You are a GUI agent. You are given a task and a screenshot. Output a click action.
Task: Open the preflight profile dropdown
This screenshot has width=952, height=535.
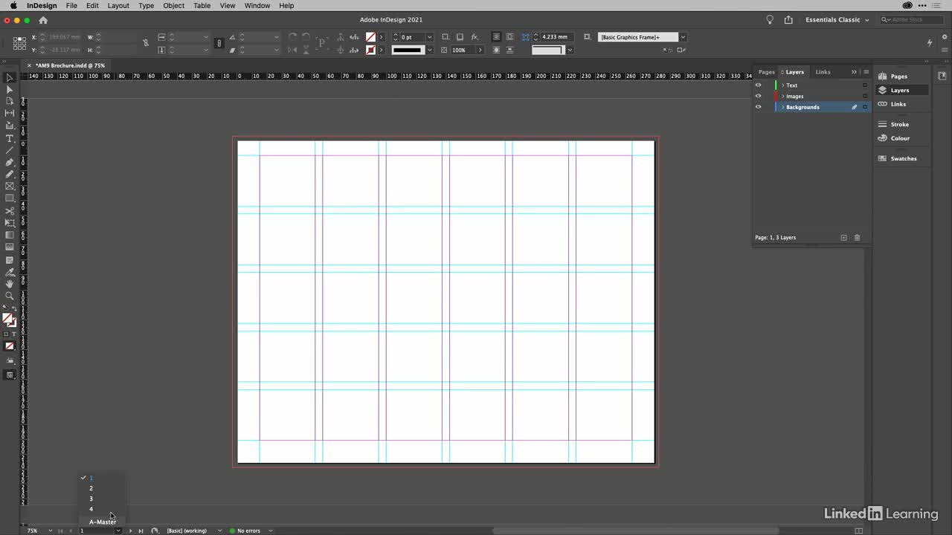point(219,531)
